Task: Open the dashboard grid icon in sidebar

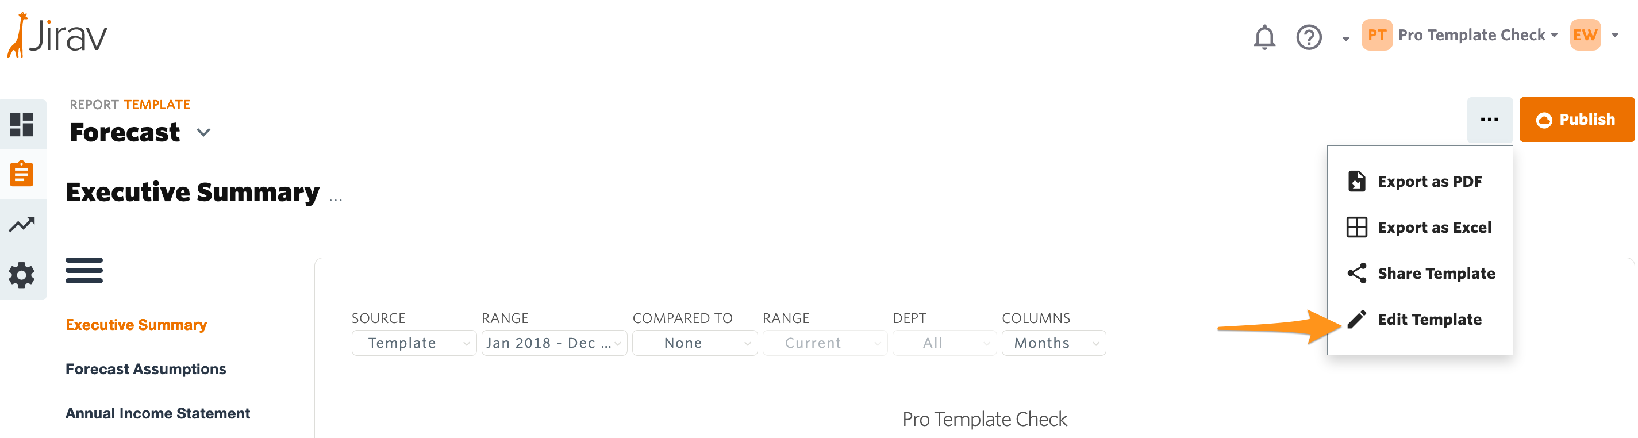Action: tap(22, 125)
